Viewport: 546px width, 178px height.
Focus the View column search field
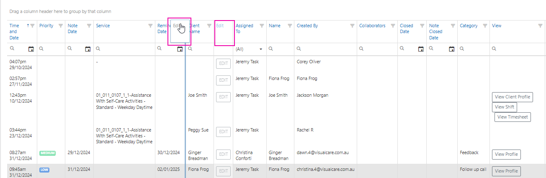[518, 49]
